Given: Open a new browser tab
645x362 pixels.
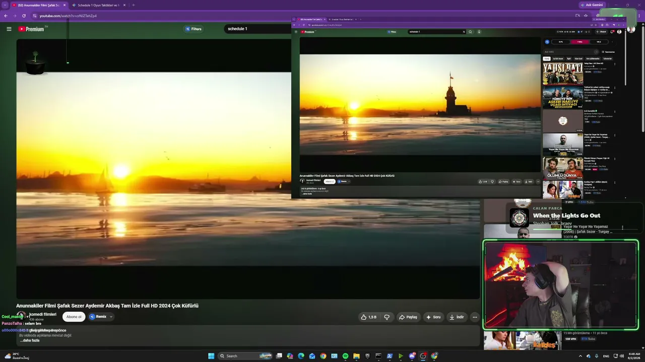Looking at the screenshot, I should click(133, 5).
